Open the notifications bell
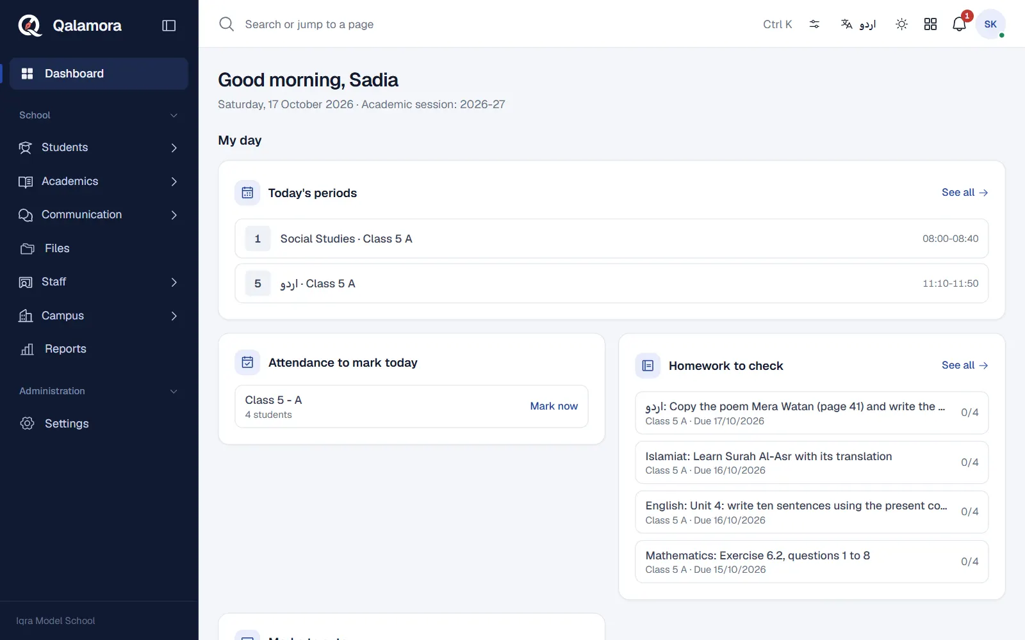The image size is (1025, 640). [x=959, y=24]
